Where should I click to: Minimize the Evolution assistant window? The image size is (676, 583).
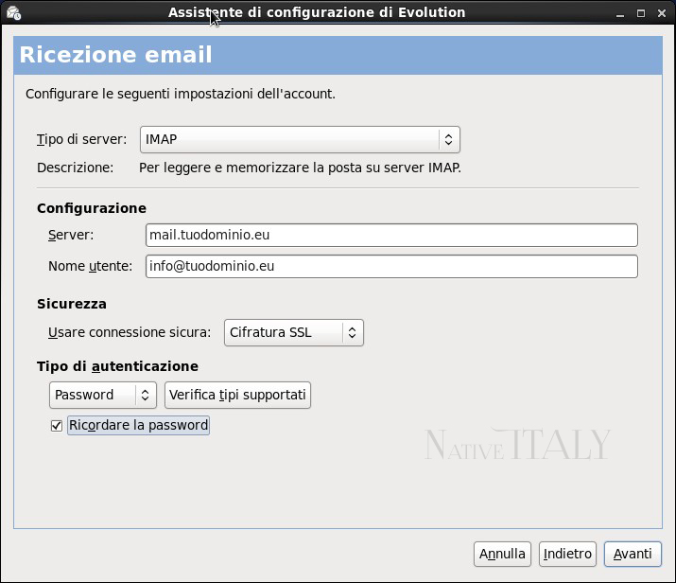[x=620, y=14]
